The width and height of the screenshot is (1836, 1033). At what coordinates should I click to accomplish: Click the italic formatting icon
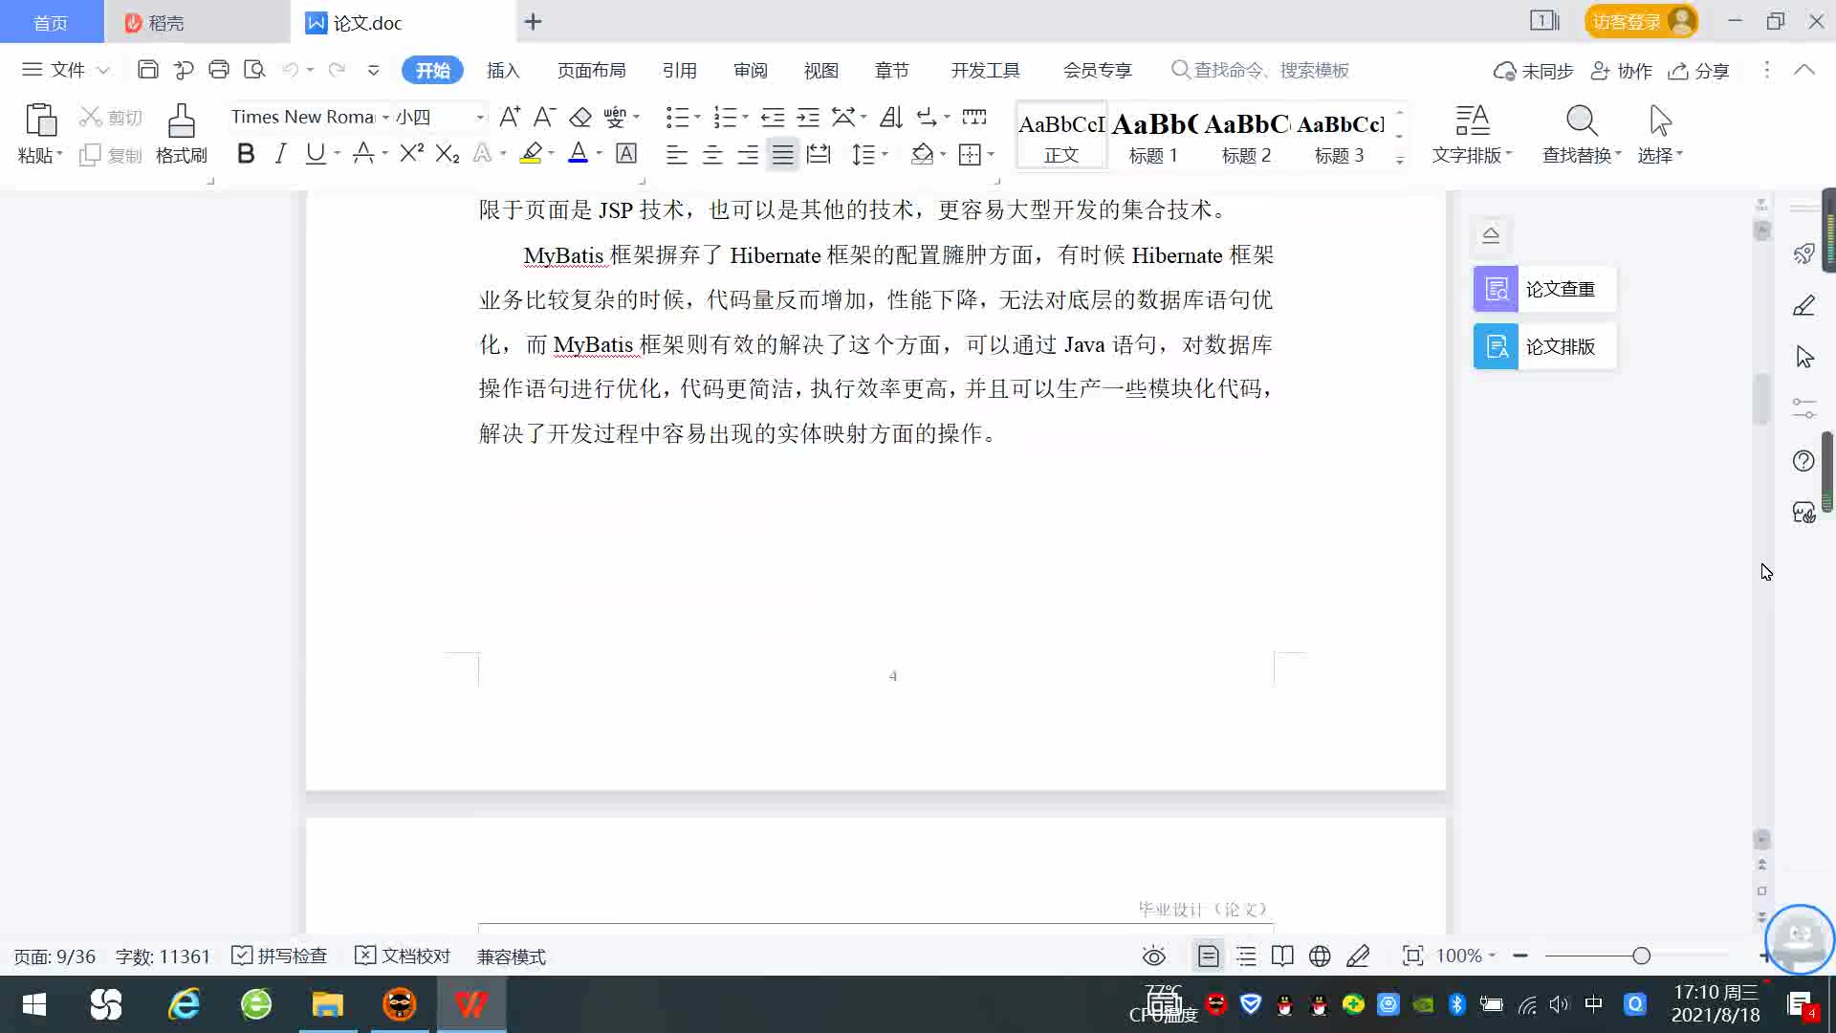tap(280, 154)
